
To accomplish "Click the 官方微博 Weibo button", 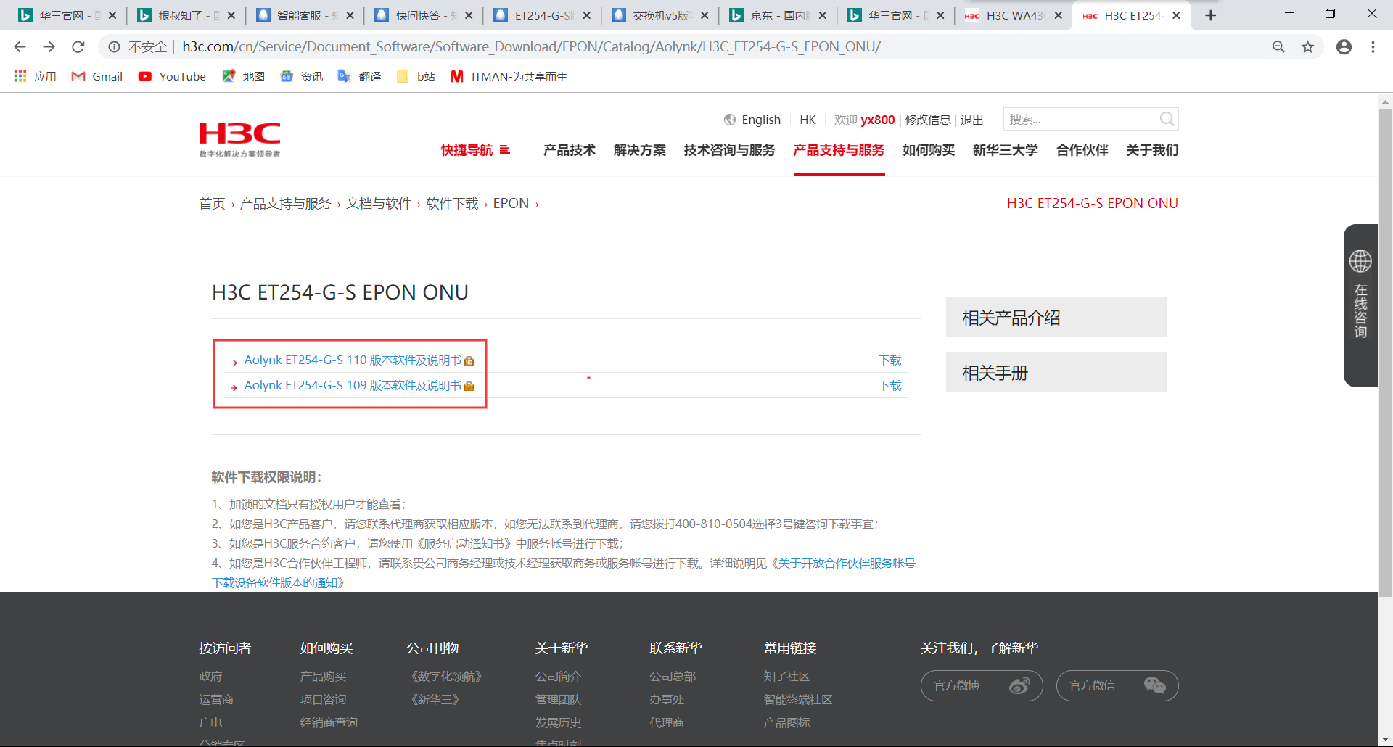I will coord(982,685).
